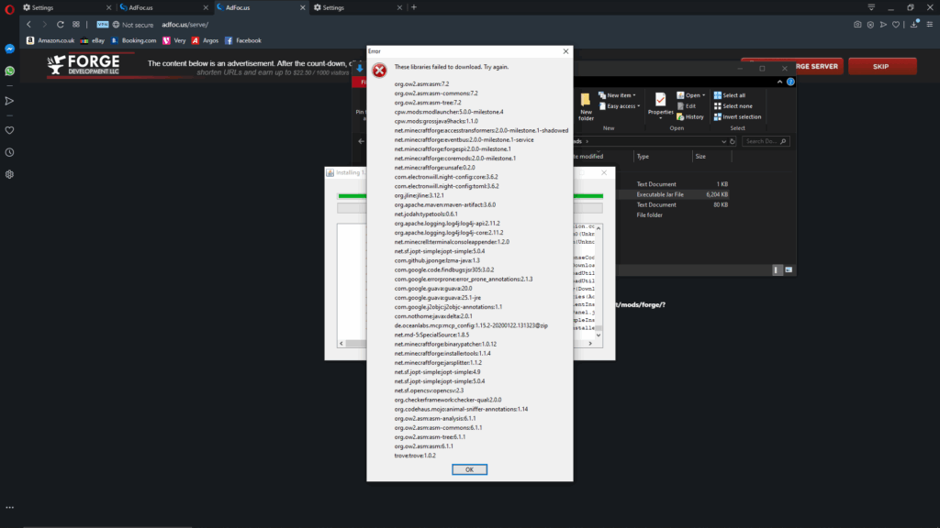
Task: Click the red SKIP button
Action: pos(880,66)
